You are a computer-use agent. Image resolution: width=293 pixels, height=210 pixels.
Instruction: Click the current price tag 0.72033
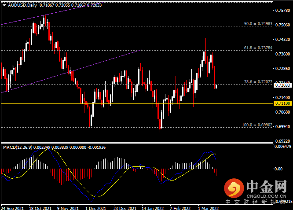tap(282, 85)
